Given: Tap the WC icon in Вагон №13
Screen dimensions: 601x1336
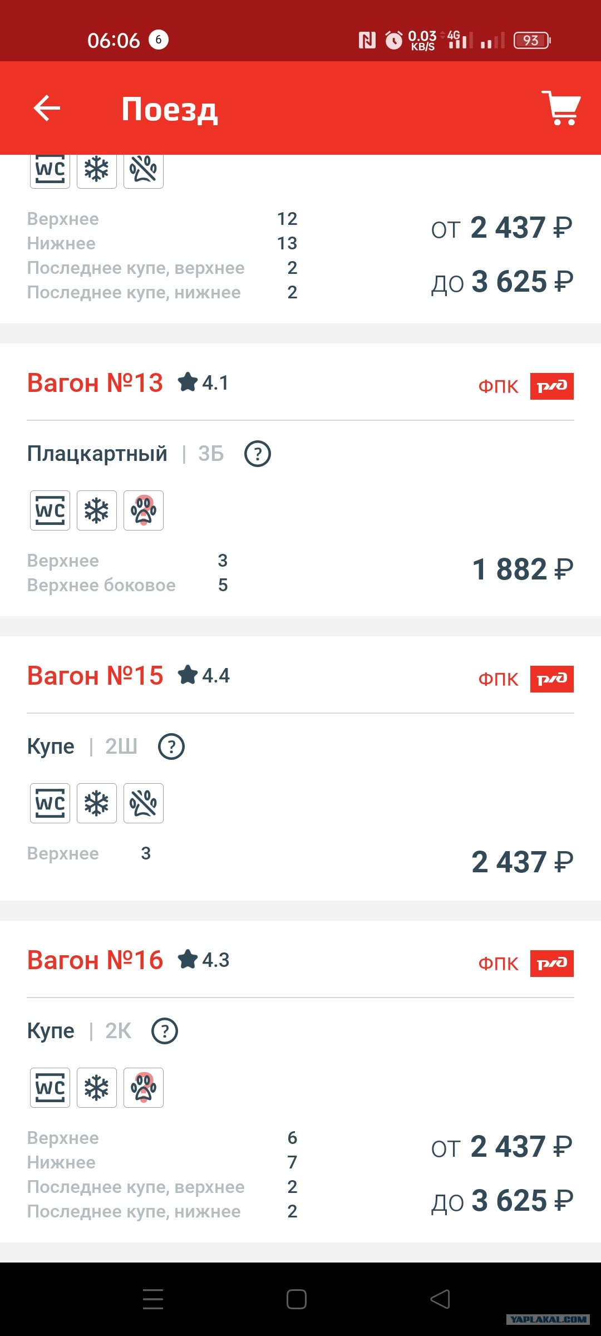Looking at the screenshot, I should pos(50,510).
